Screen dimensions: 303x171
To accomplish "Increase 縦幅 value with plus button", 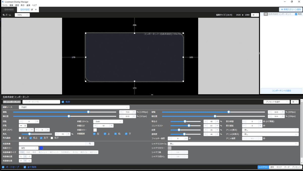I will (x=283, y=112).
